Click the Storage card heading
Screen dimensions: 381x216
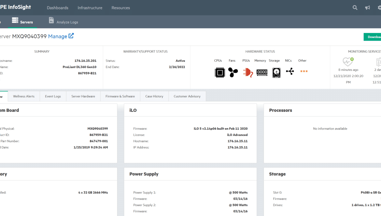[x=277, y=174]
